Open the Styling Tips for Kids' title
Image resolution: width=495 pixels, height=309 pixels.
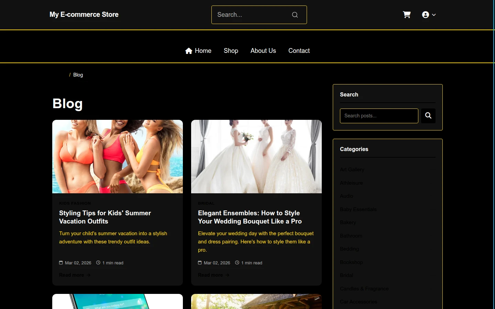click(x=105, y=217)
